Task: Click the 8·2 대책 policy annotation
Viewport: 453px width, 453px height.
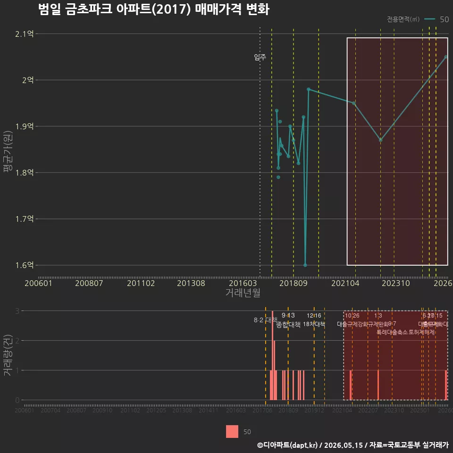Action: coord(265,320)
